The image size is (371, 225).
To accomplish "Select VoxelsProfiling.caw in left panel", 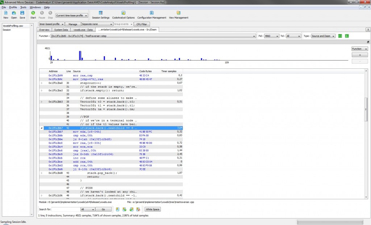I will pos(13,26).
